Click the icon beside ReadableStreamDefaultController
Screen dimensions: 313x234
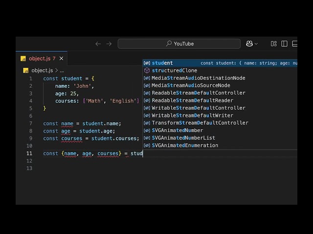pyautogui.click(x=147, y=93)
